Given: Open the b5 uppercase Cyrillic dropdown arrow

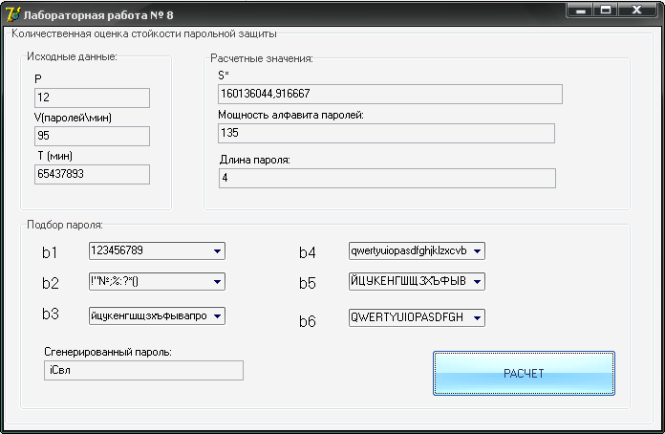Looking at the screenshot, I should [477, 281].
